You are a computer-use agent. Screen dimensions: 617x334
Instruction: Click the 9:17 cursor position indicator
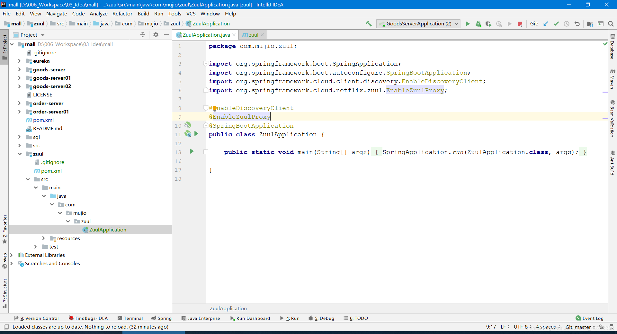[491, 327]
